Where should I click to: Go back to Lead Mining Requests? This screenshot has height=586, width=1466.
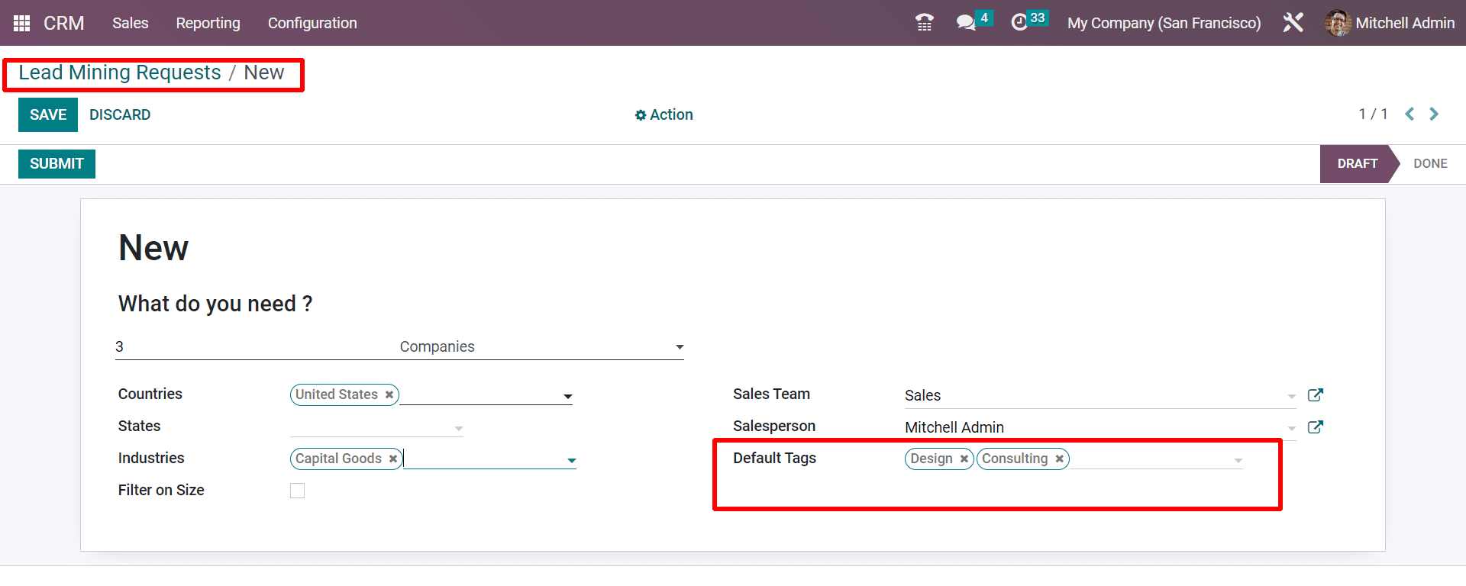120,72
